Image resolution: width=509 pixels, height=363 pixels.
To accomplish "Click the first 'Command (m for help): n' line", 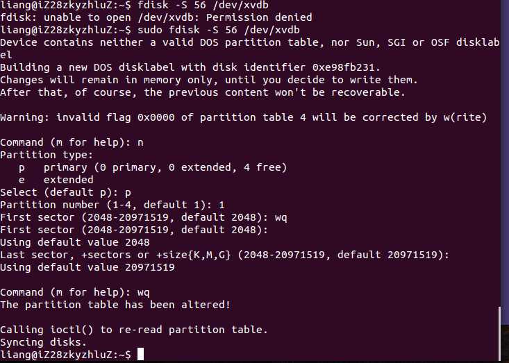I will coord(72,142).
